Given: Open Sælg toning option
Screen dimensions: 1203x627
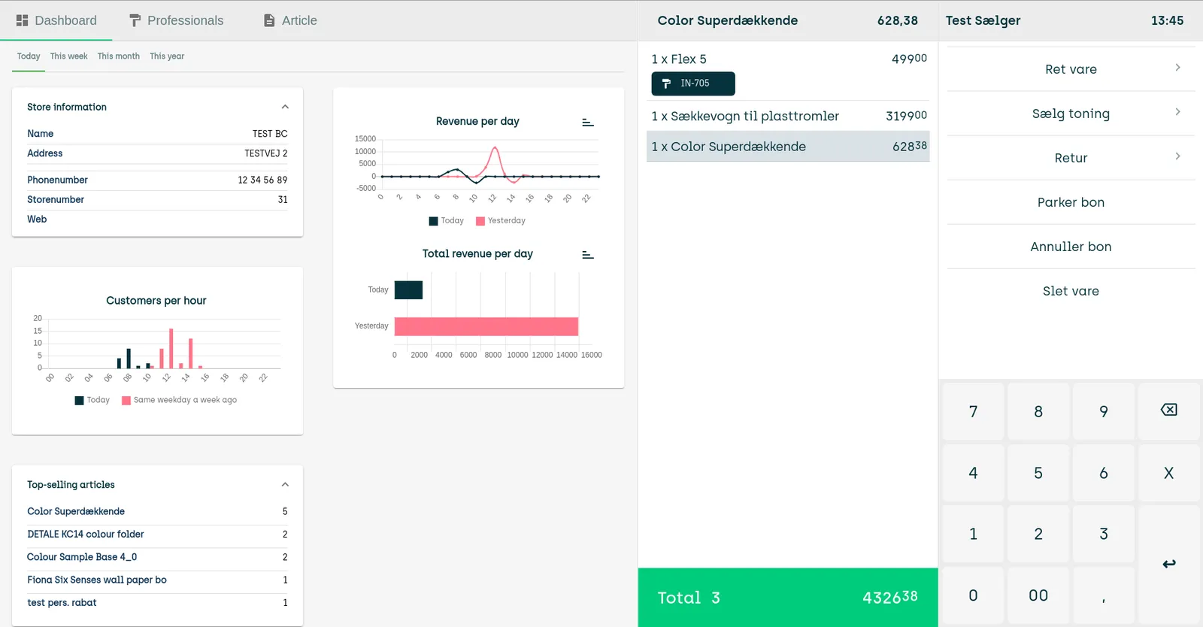Looking at the screenshot, I should pyautogui.click(x=1071, y=114).
